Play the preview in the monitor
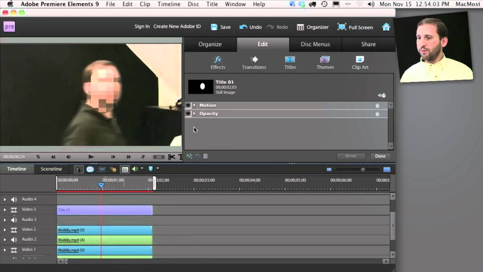 point(91,157)
